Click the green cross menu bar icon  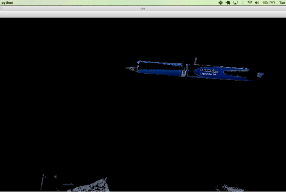(x=221, y=2)
